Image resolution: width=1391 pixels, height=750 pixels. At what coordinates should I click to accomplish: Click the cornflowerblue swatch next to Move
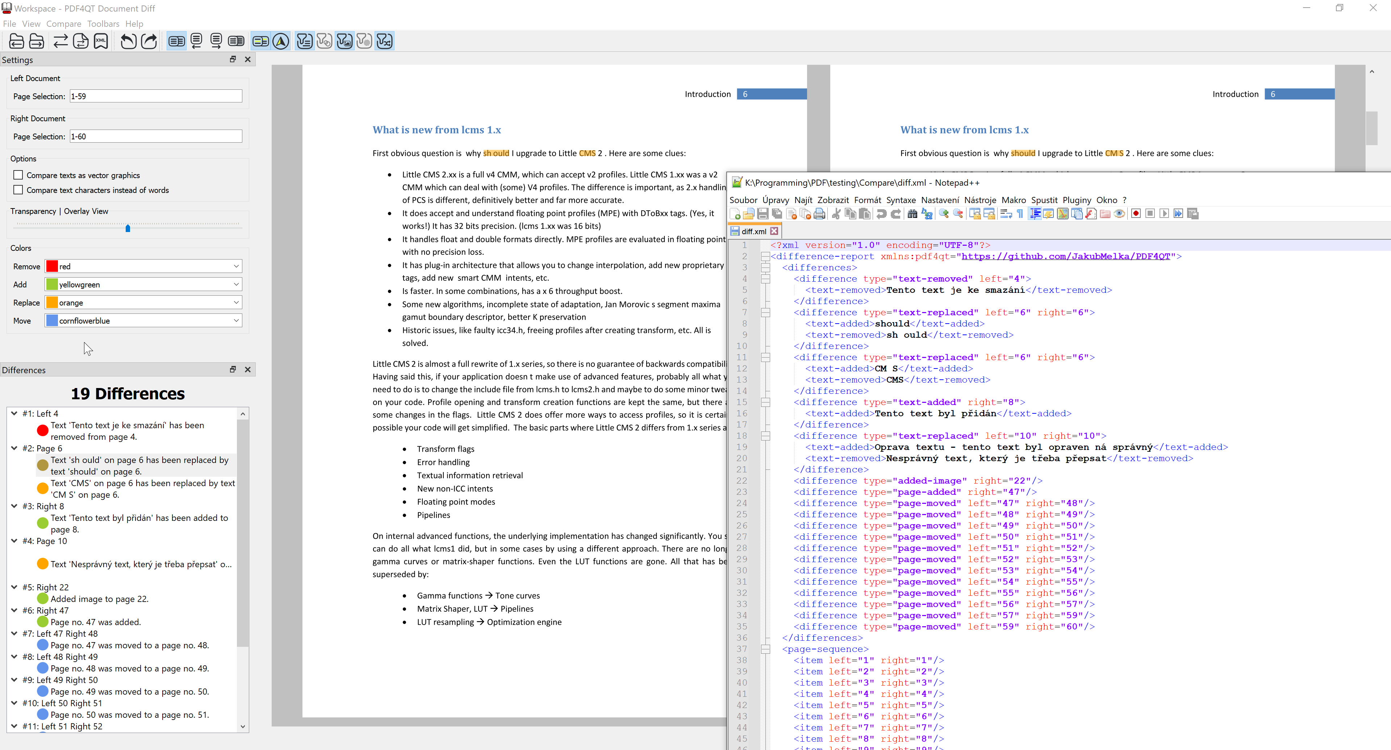click(x=52, y=320)
